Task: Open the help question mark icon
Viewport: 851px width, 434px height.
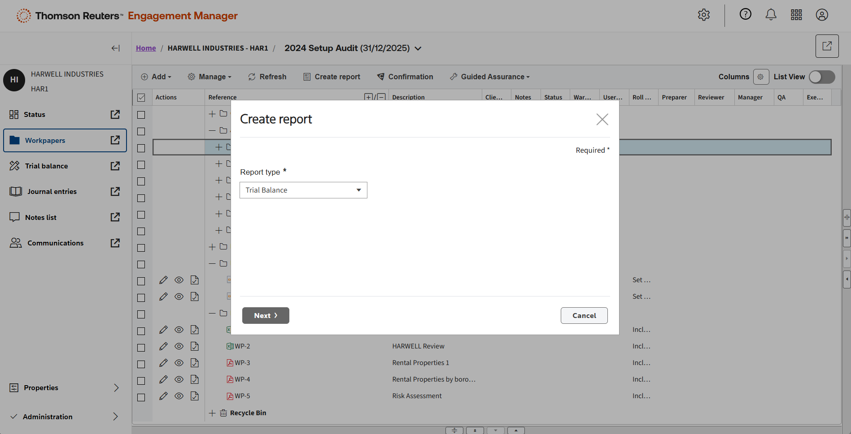Action: tap(745, 14)
